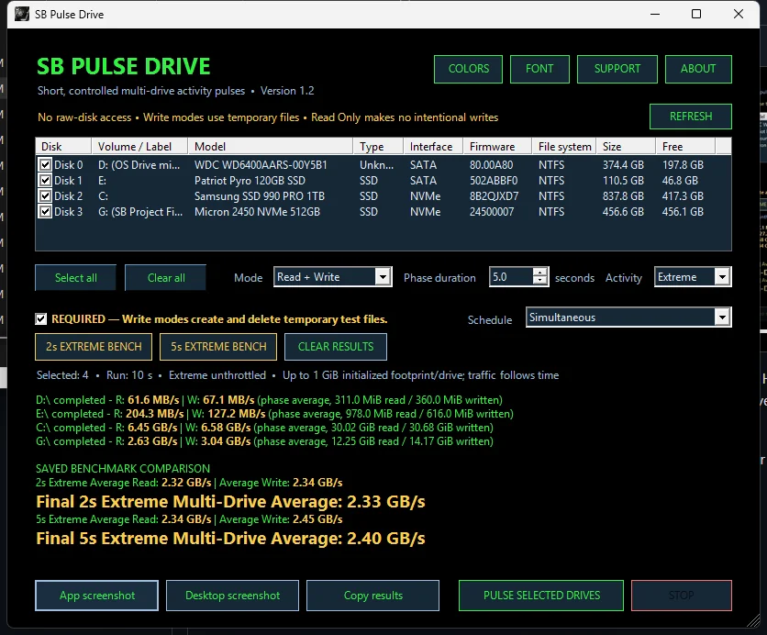767x635 pixels.
Task: Click the File system column header
Action: 564,146
